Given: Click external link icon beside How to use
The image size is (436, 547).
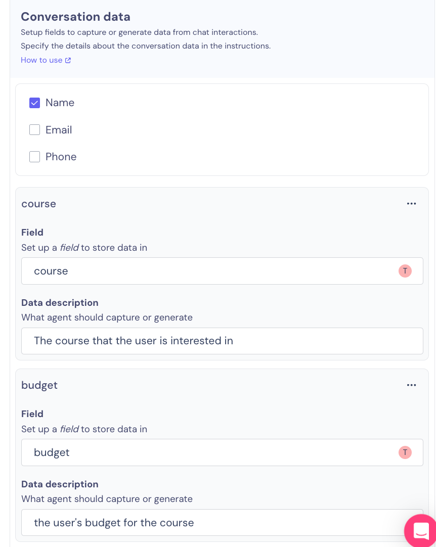Looking at the screenshot, I should tap(68, 60).
